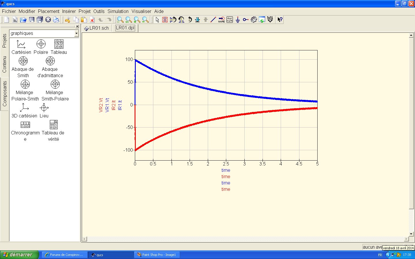Select Tableau de vérité truth table

point(53,131)
